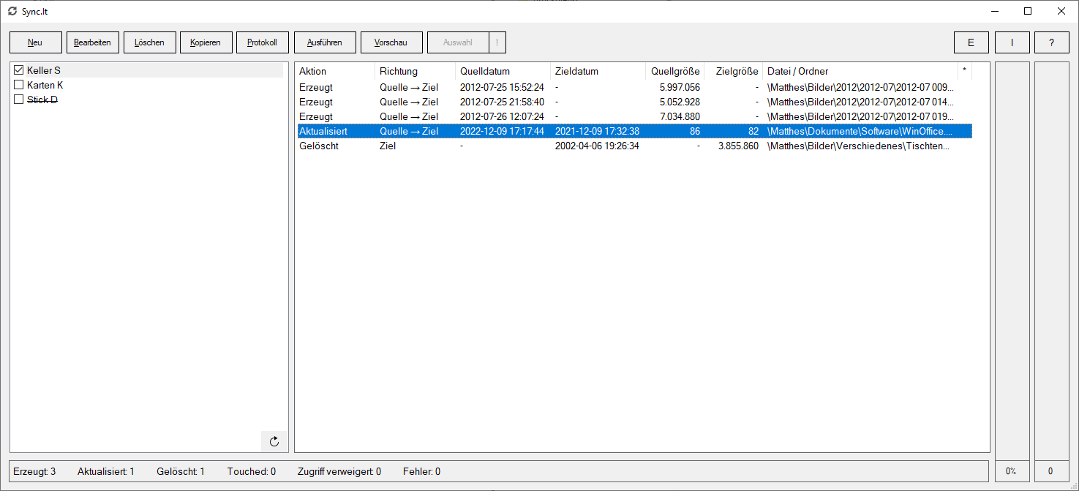Click the Keller S job name
The height and width of the screenshot is (491, 1079).
tap(44, 70)
